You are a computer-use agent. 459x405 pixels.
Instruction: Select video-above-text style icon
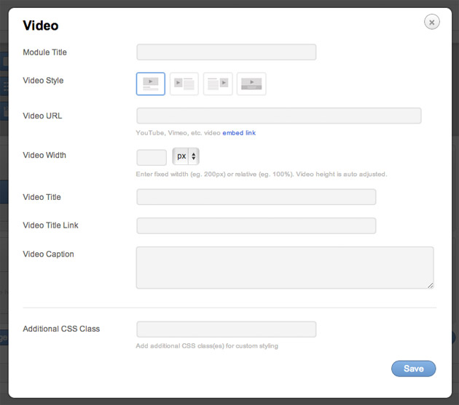(151, 84)
